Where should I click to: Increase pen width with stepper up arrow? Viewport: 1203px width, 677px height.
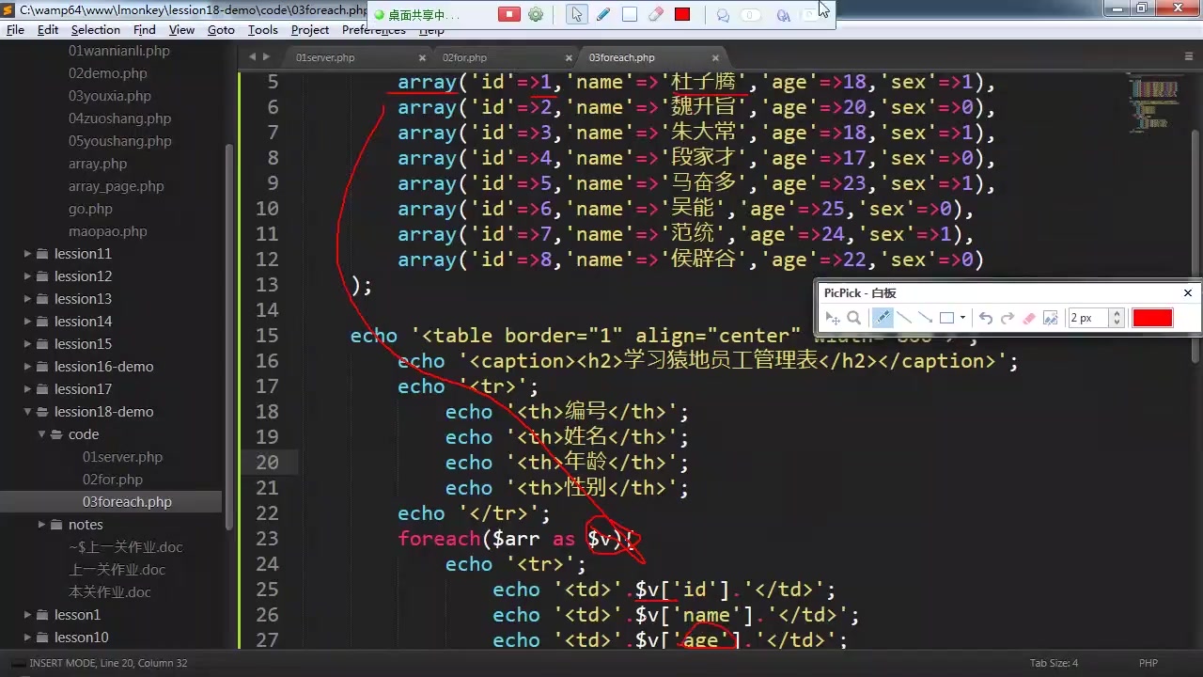pos(1117,313)
